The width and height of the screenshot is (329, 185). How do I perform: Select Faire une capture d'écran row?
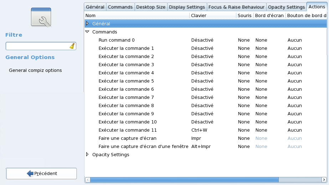click(127, 138)
